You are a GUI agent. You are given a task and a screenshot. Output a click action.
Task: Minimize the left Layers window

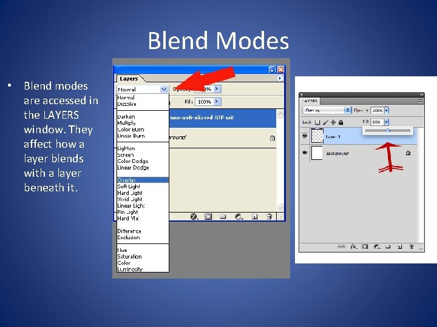point(272,70)
